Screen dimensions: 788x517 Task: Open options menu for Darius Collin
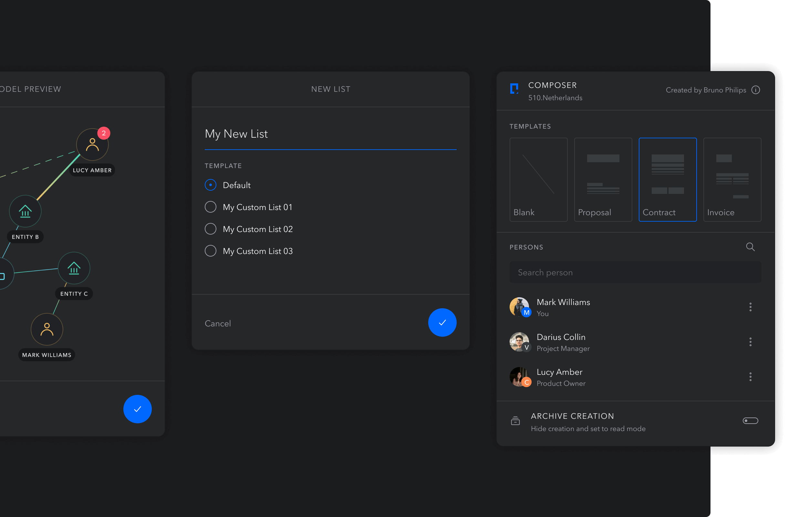[750, 342]
